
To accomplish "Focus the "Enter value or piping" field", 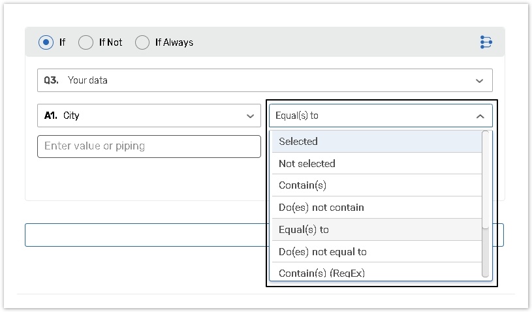I will tap(149, 146).
